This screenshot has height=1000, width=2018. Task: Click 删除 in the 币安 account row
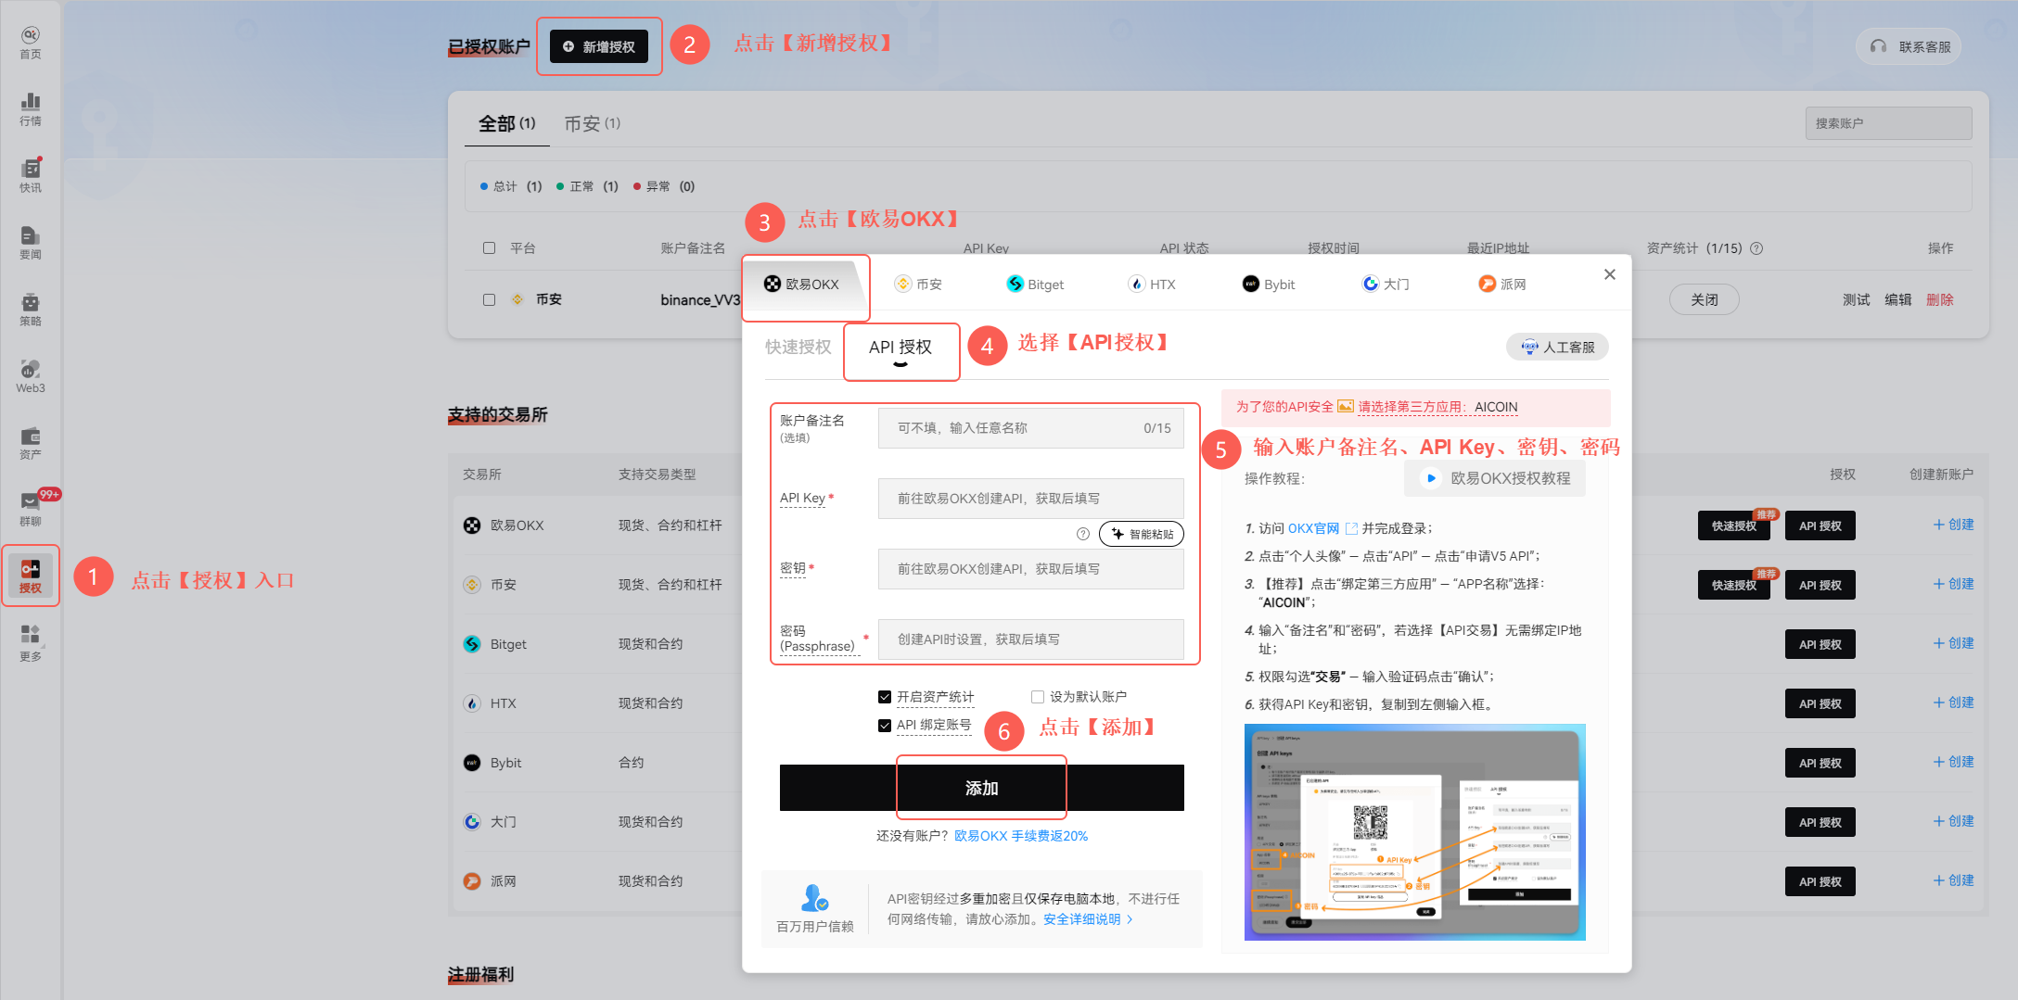coord(1939,299)
